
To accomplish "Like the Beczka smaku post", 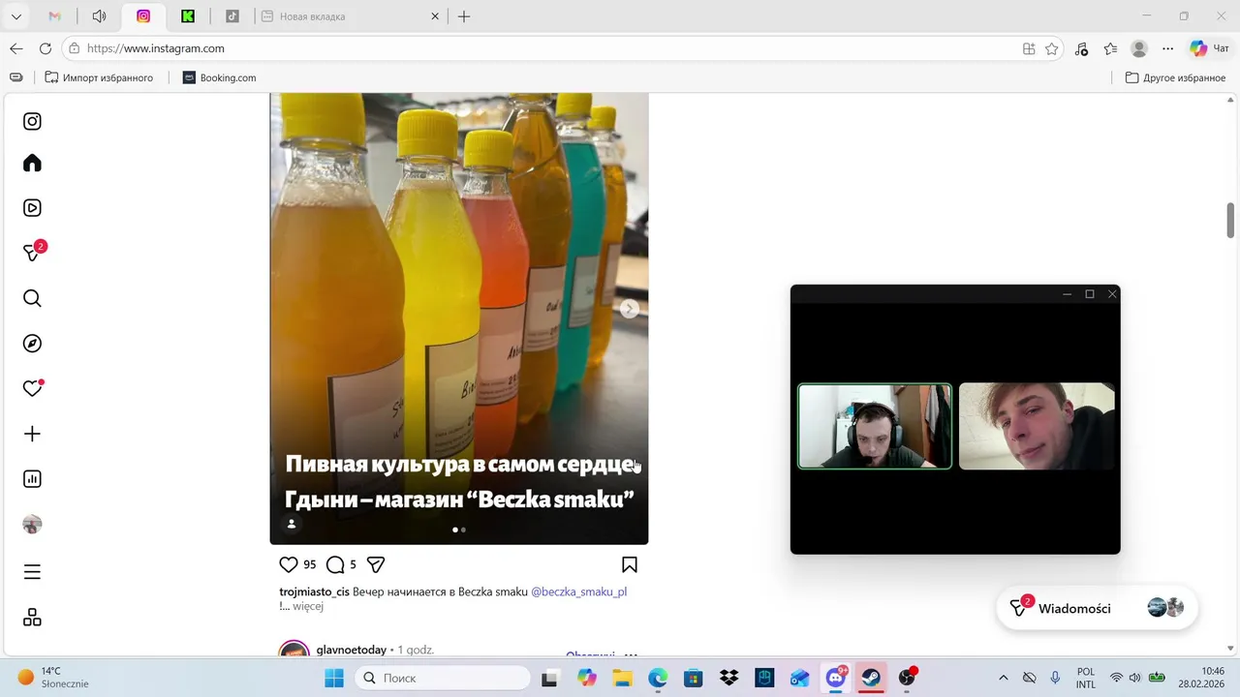I will pyautogui.click(x=289, y=564).
